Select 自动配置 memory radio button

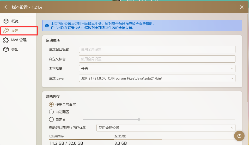tap(51, 112)
